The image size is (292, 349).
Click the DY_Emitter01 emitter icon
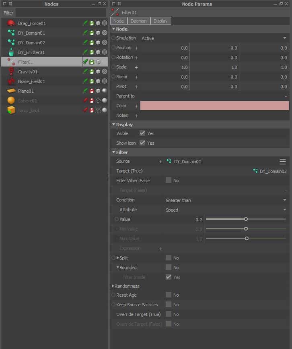click(11, 52)
